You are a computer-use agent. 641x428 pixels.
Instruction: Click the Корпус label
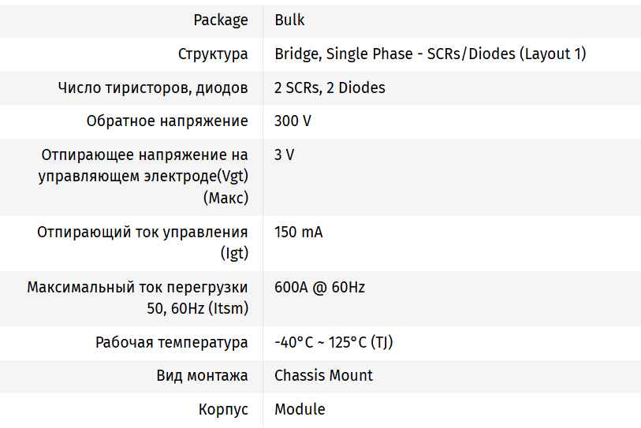[x=223, y=410]
